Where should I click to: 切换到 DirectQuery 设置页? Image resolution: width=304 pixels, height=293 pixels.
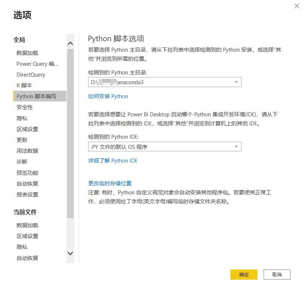coord(31,75)
